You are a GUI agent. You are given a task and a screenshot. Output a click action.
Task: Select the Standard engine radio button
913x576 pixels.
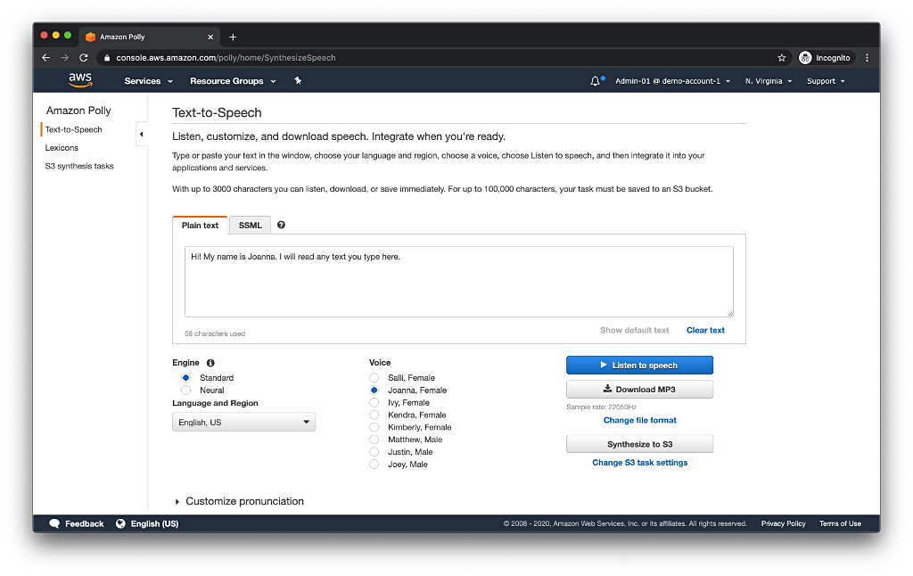(185, 378)
